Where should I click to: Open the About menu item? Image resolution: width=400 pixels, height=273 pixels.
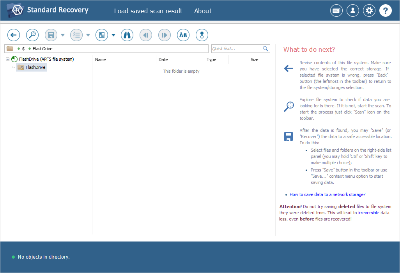203,11
